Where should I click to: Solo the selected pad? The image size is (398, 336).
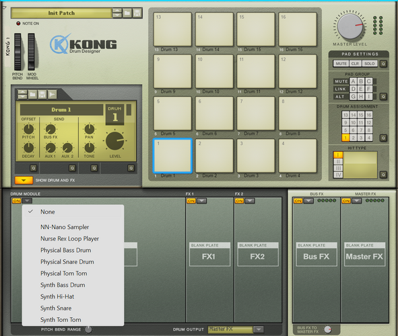(369, 64)
